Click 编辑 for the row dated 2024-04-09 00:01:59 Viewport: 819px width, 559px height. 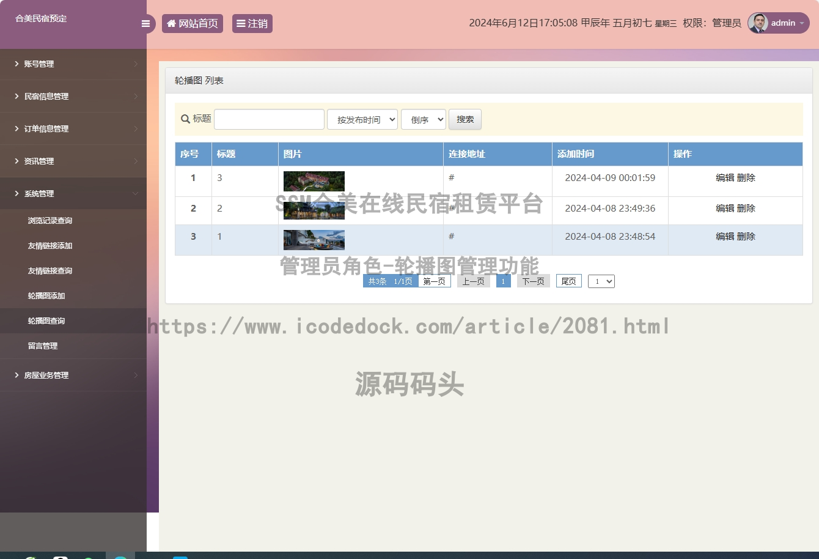(725, 178)
